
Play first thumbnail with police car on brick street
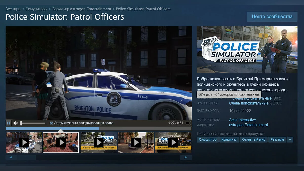click(24, 142)
